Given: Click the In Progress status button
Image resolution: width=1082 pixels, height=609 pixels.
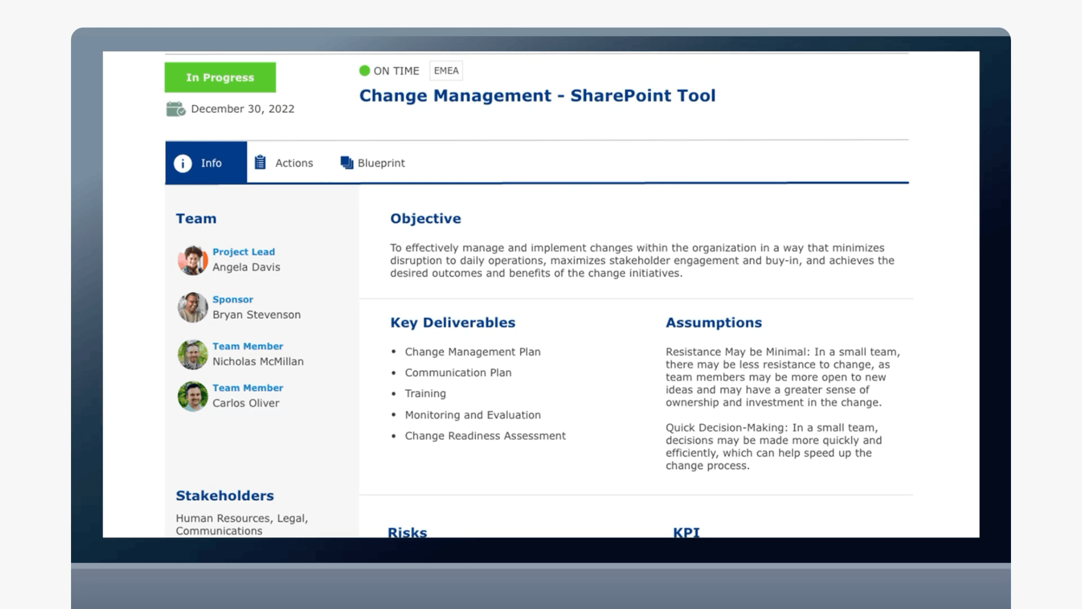Looking at the screenshot, I should 220,77.
